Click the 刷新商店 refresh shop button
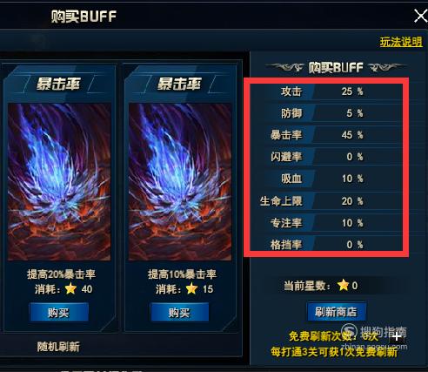Viewport: 428px width, 372px height. pyautogui.click(x=336, y=312)
